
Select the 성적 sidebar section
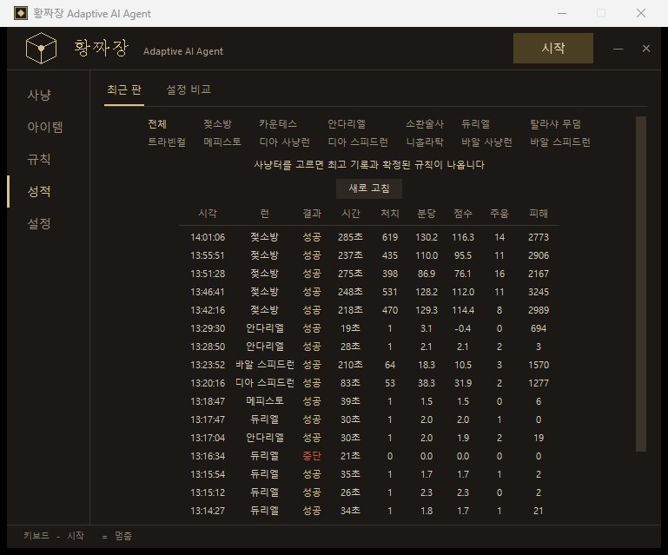tap(39, 191)
